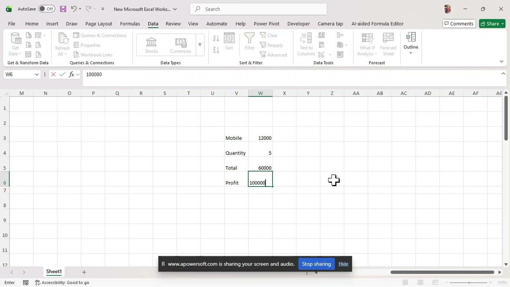Expand Data Validation dropdown arrow

click(330, 55)
